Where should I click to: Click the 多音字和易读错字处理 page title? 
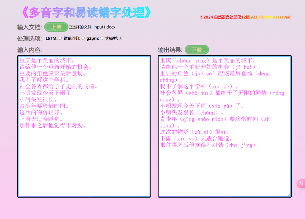click(x=86, y=12)
